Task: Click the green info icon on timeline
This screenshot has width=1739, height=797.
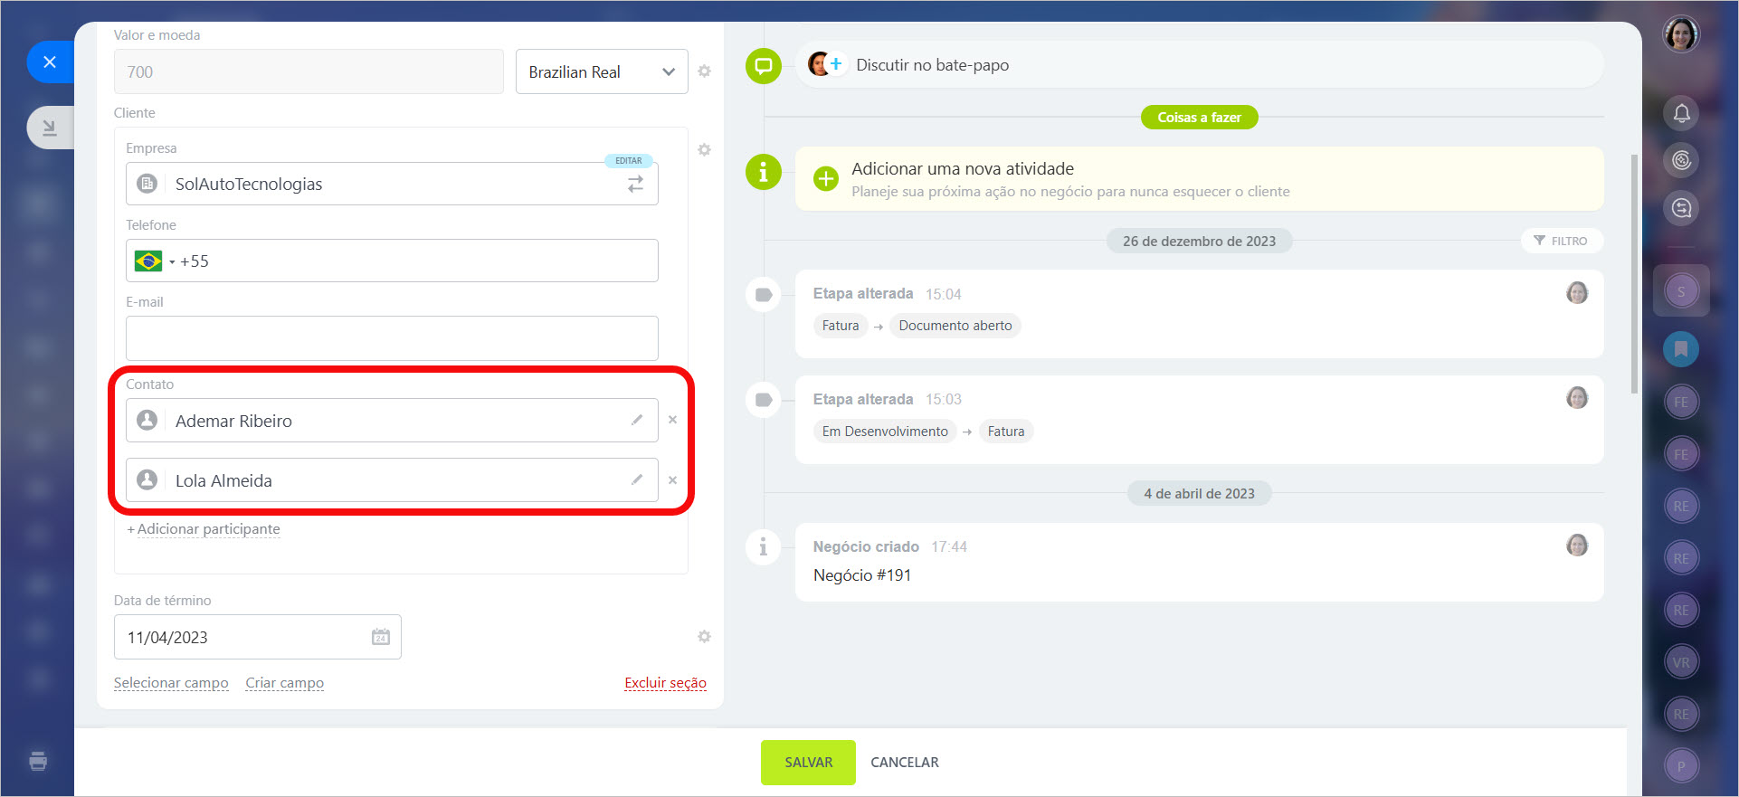Action: pyautogui.click(x=764, y=171)
